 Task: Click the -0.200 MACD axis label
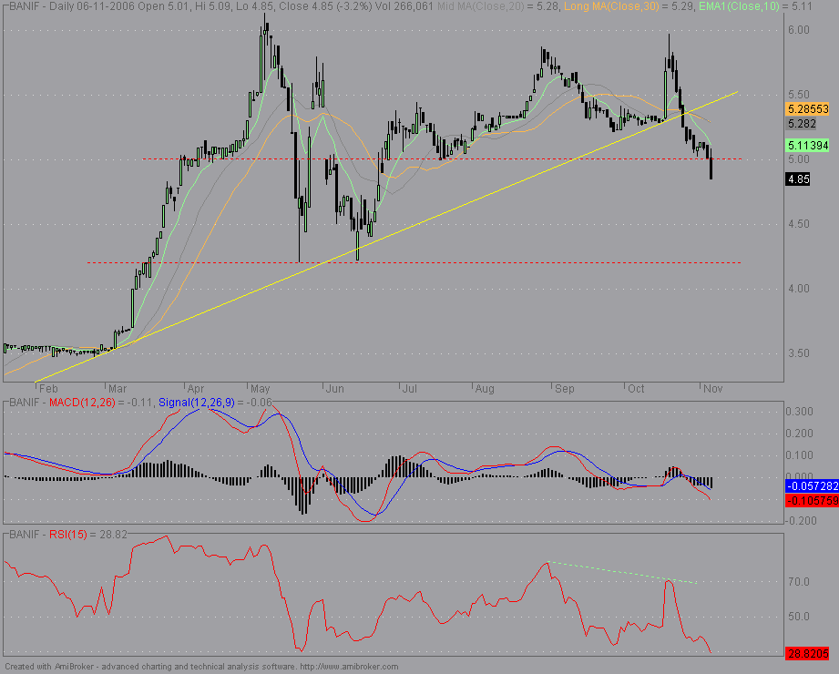point(800,521)
